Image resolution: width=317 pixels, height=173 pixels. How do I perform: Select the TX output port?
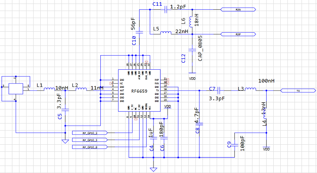pyautogui.click(x=298, y=91)
